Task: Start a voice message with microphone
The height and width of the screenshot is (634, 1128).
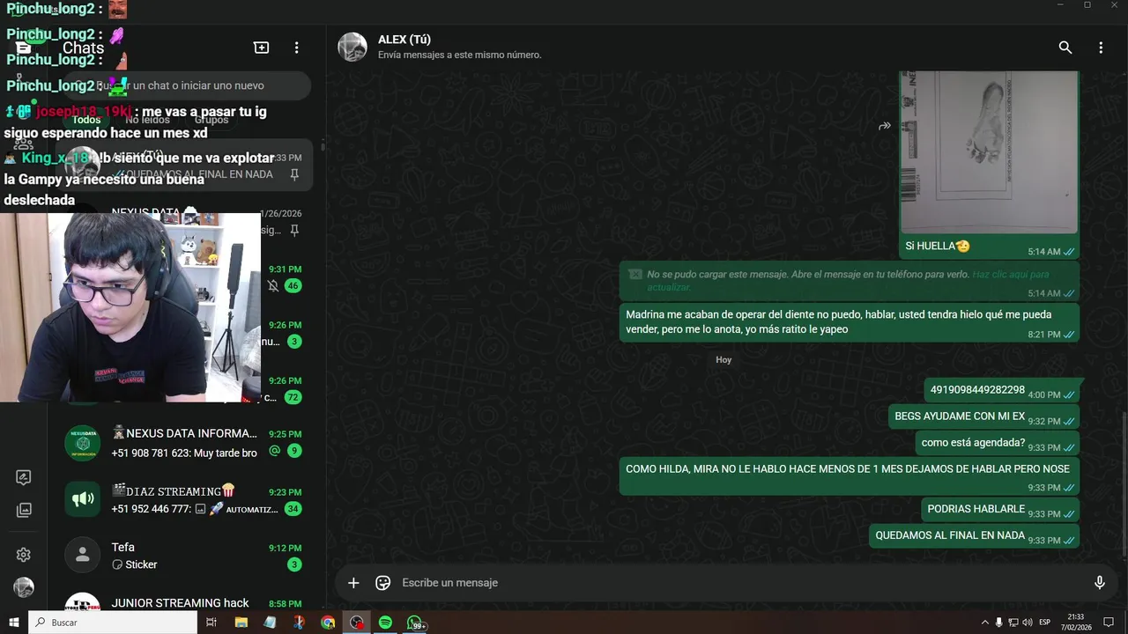Action: [x=1099, y=583]
